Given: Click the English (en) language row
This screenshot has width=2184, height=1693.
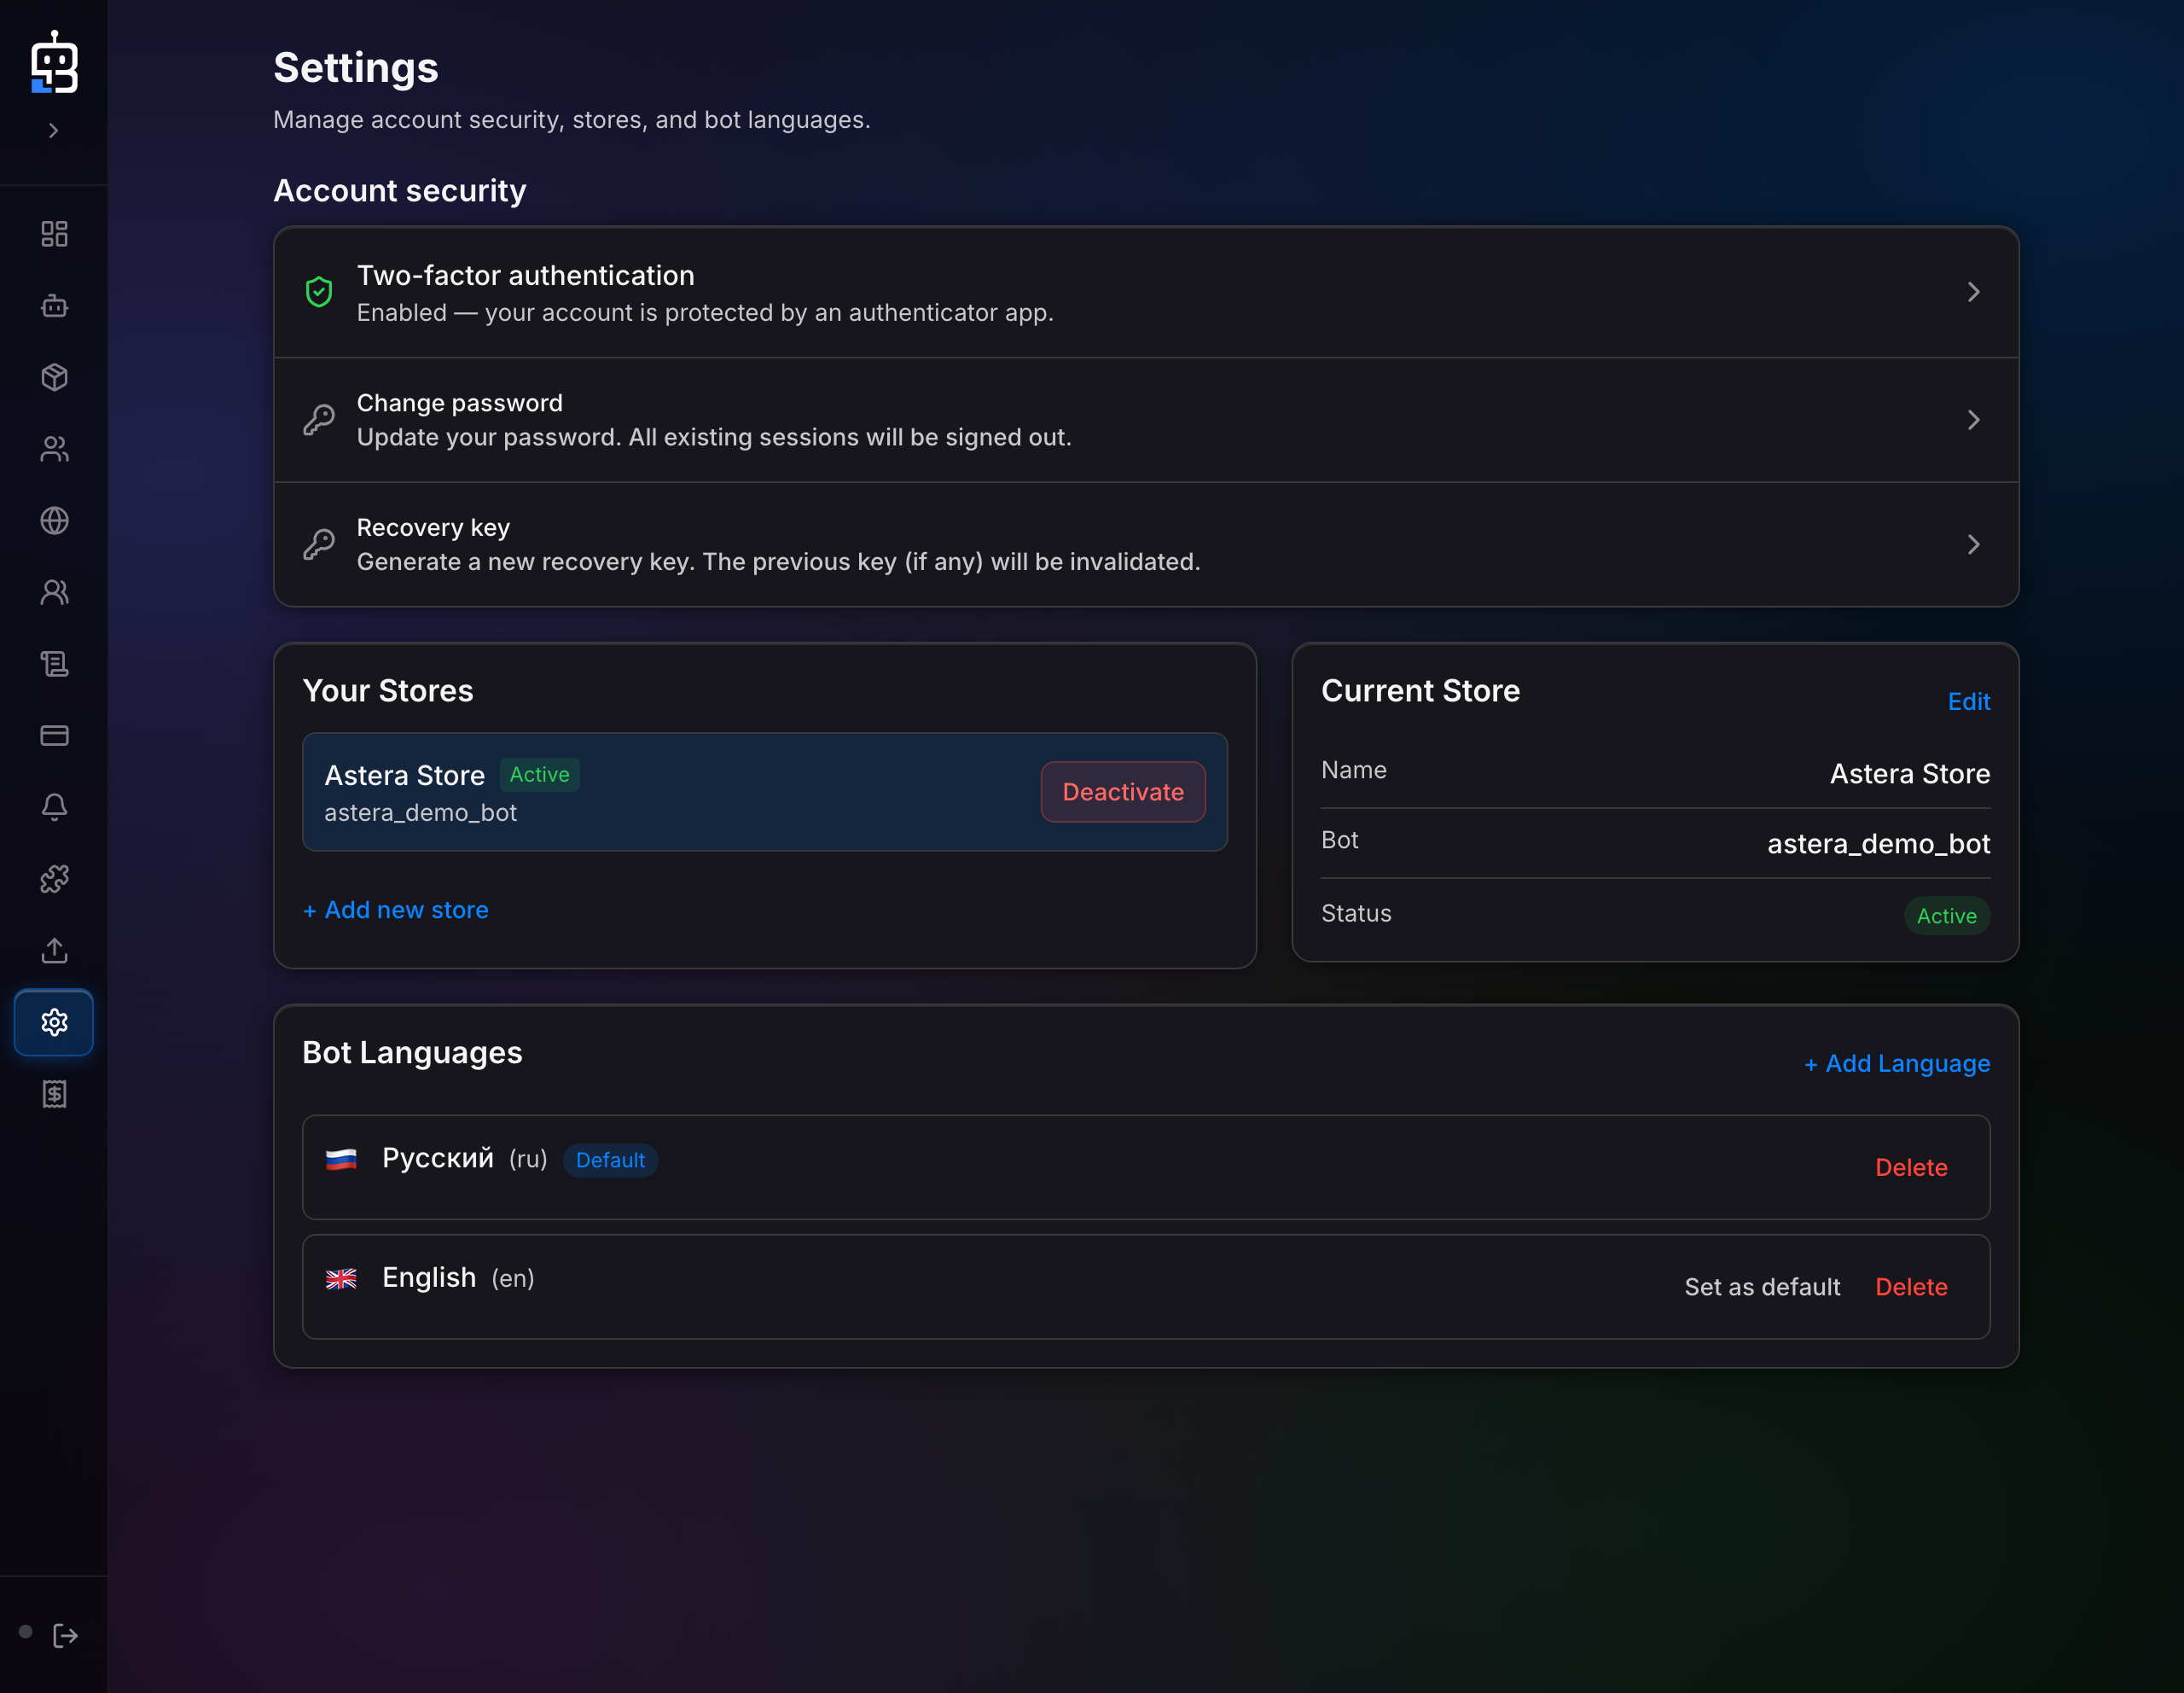Looking at the screenshot, I should click(x=1146, y=1287).
